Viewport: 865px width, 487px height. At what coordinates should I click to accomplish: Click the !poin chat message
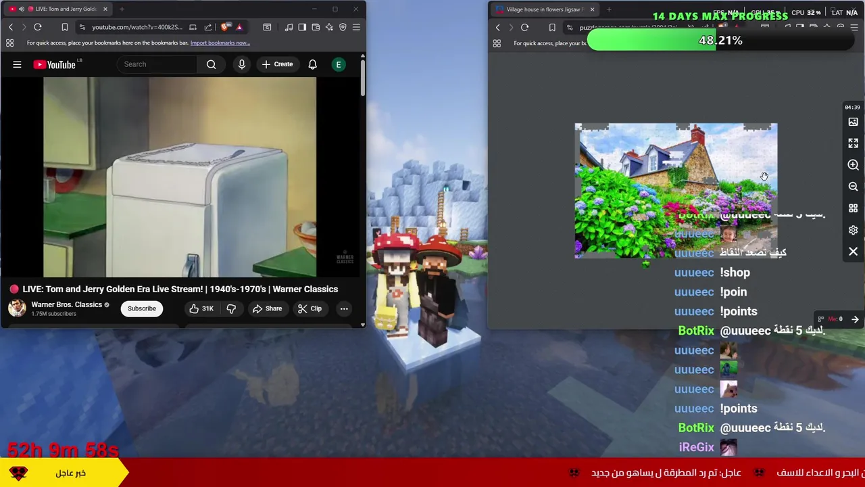pos(733,292)
